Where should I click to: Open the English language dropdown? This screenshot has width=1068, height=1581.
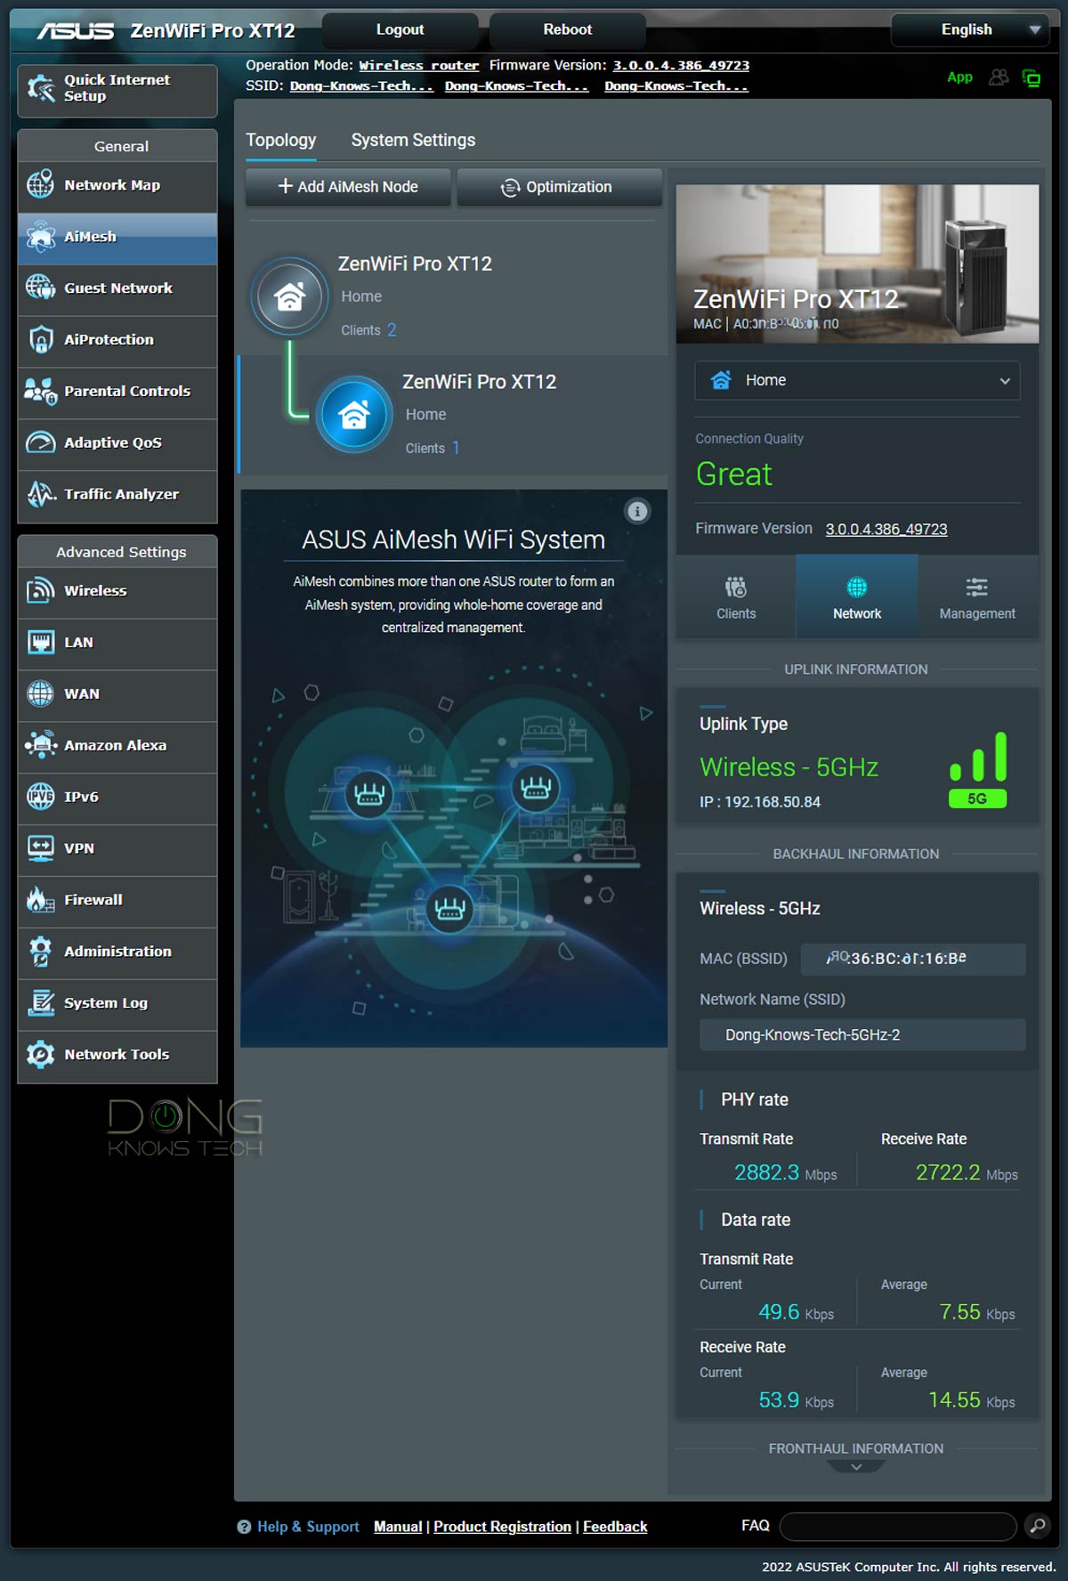[x=967, y=29]
